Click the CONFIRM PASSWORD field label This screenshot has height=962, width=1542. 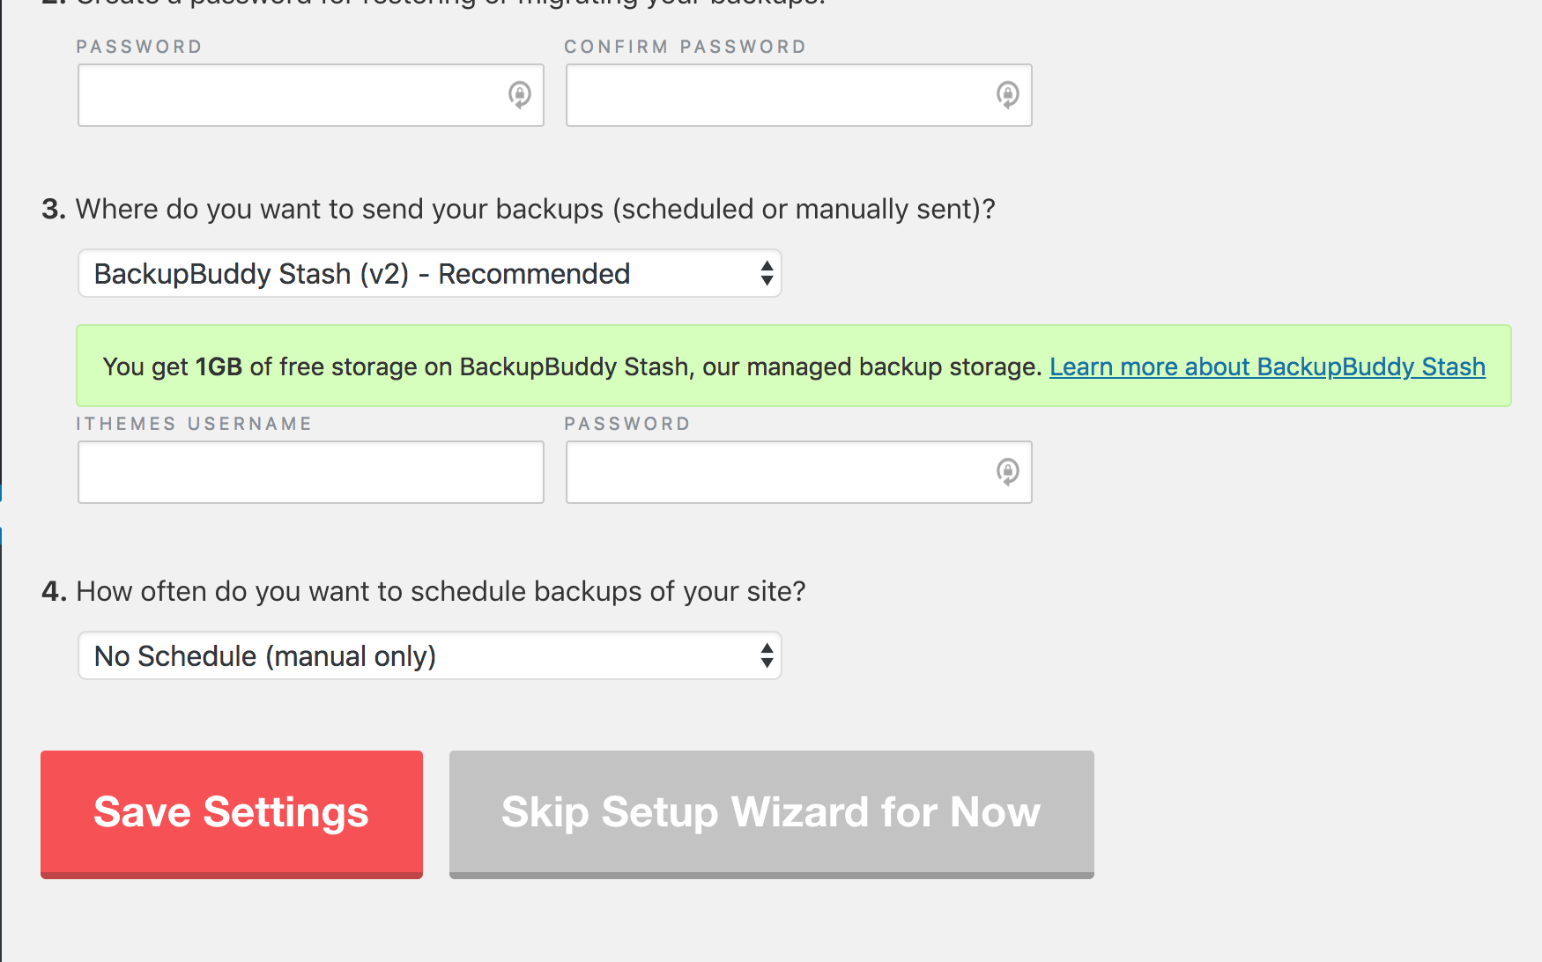(686, 47)
